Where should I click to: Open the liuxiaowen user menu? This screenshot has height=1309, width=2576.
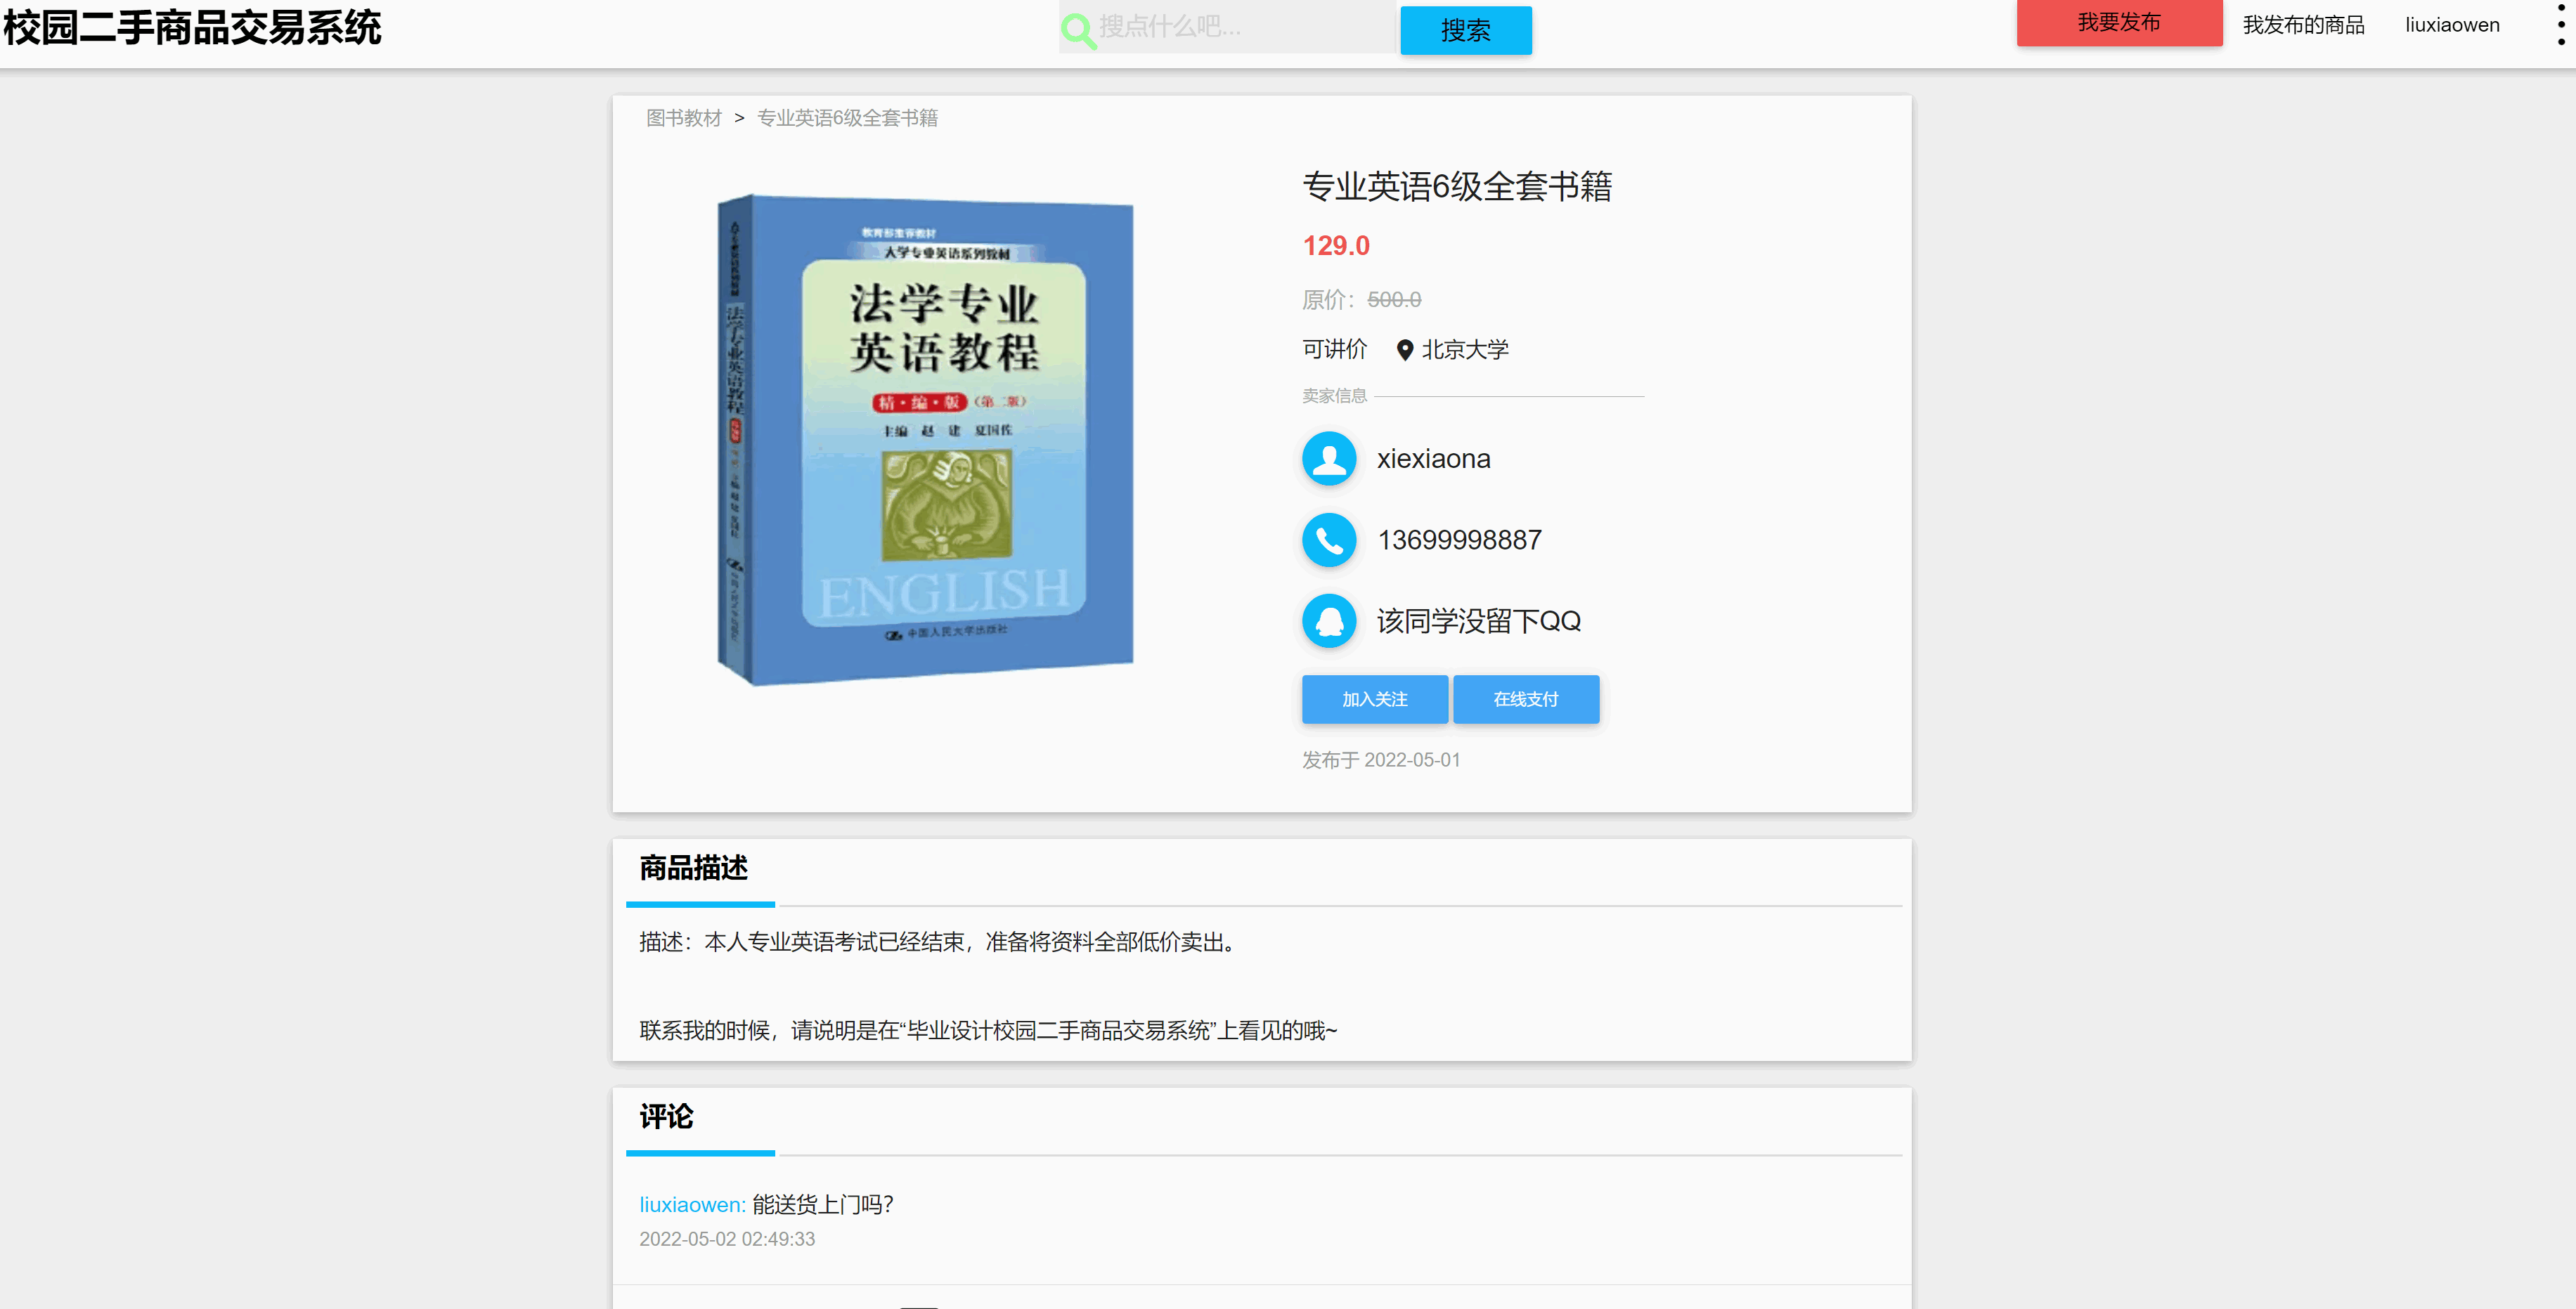coord(2452,25)
